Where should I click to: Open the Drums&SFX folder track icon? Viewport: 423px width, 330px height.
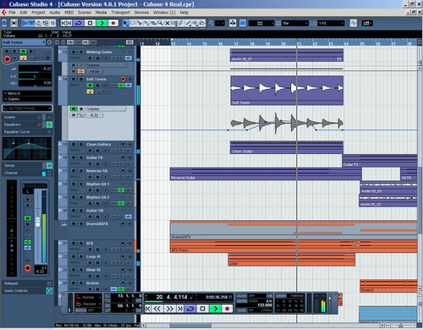[x=63, y=224]
